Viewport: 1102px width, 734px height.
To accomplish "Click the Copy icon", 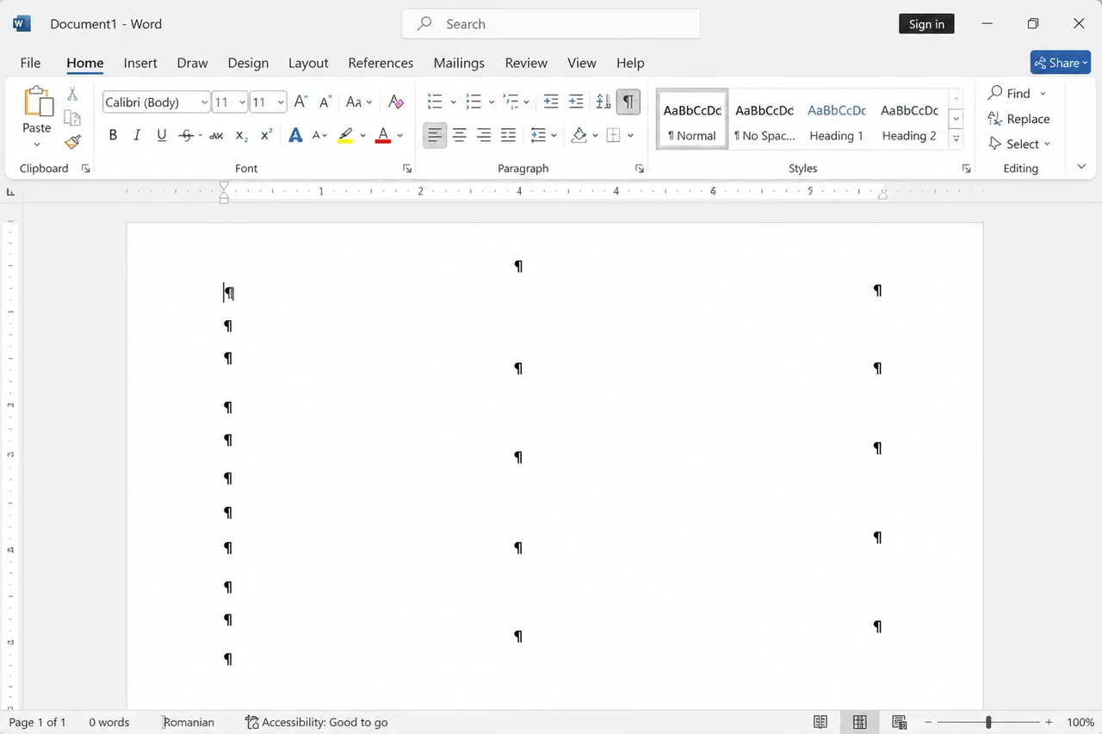I will [72, 118].
